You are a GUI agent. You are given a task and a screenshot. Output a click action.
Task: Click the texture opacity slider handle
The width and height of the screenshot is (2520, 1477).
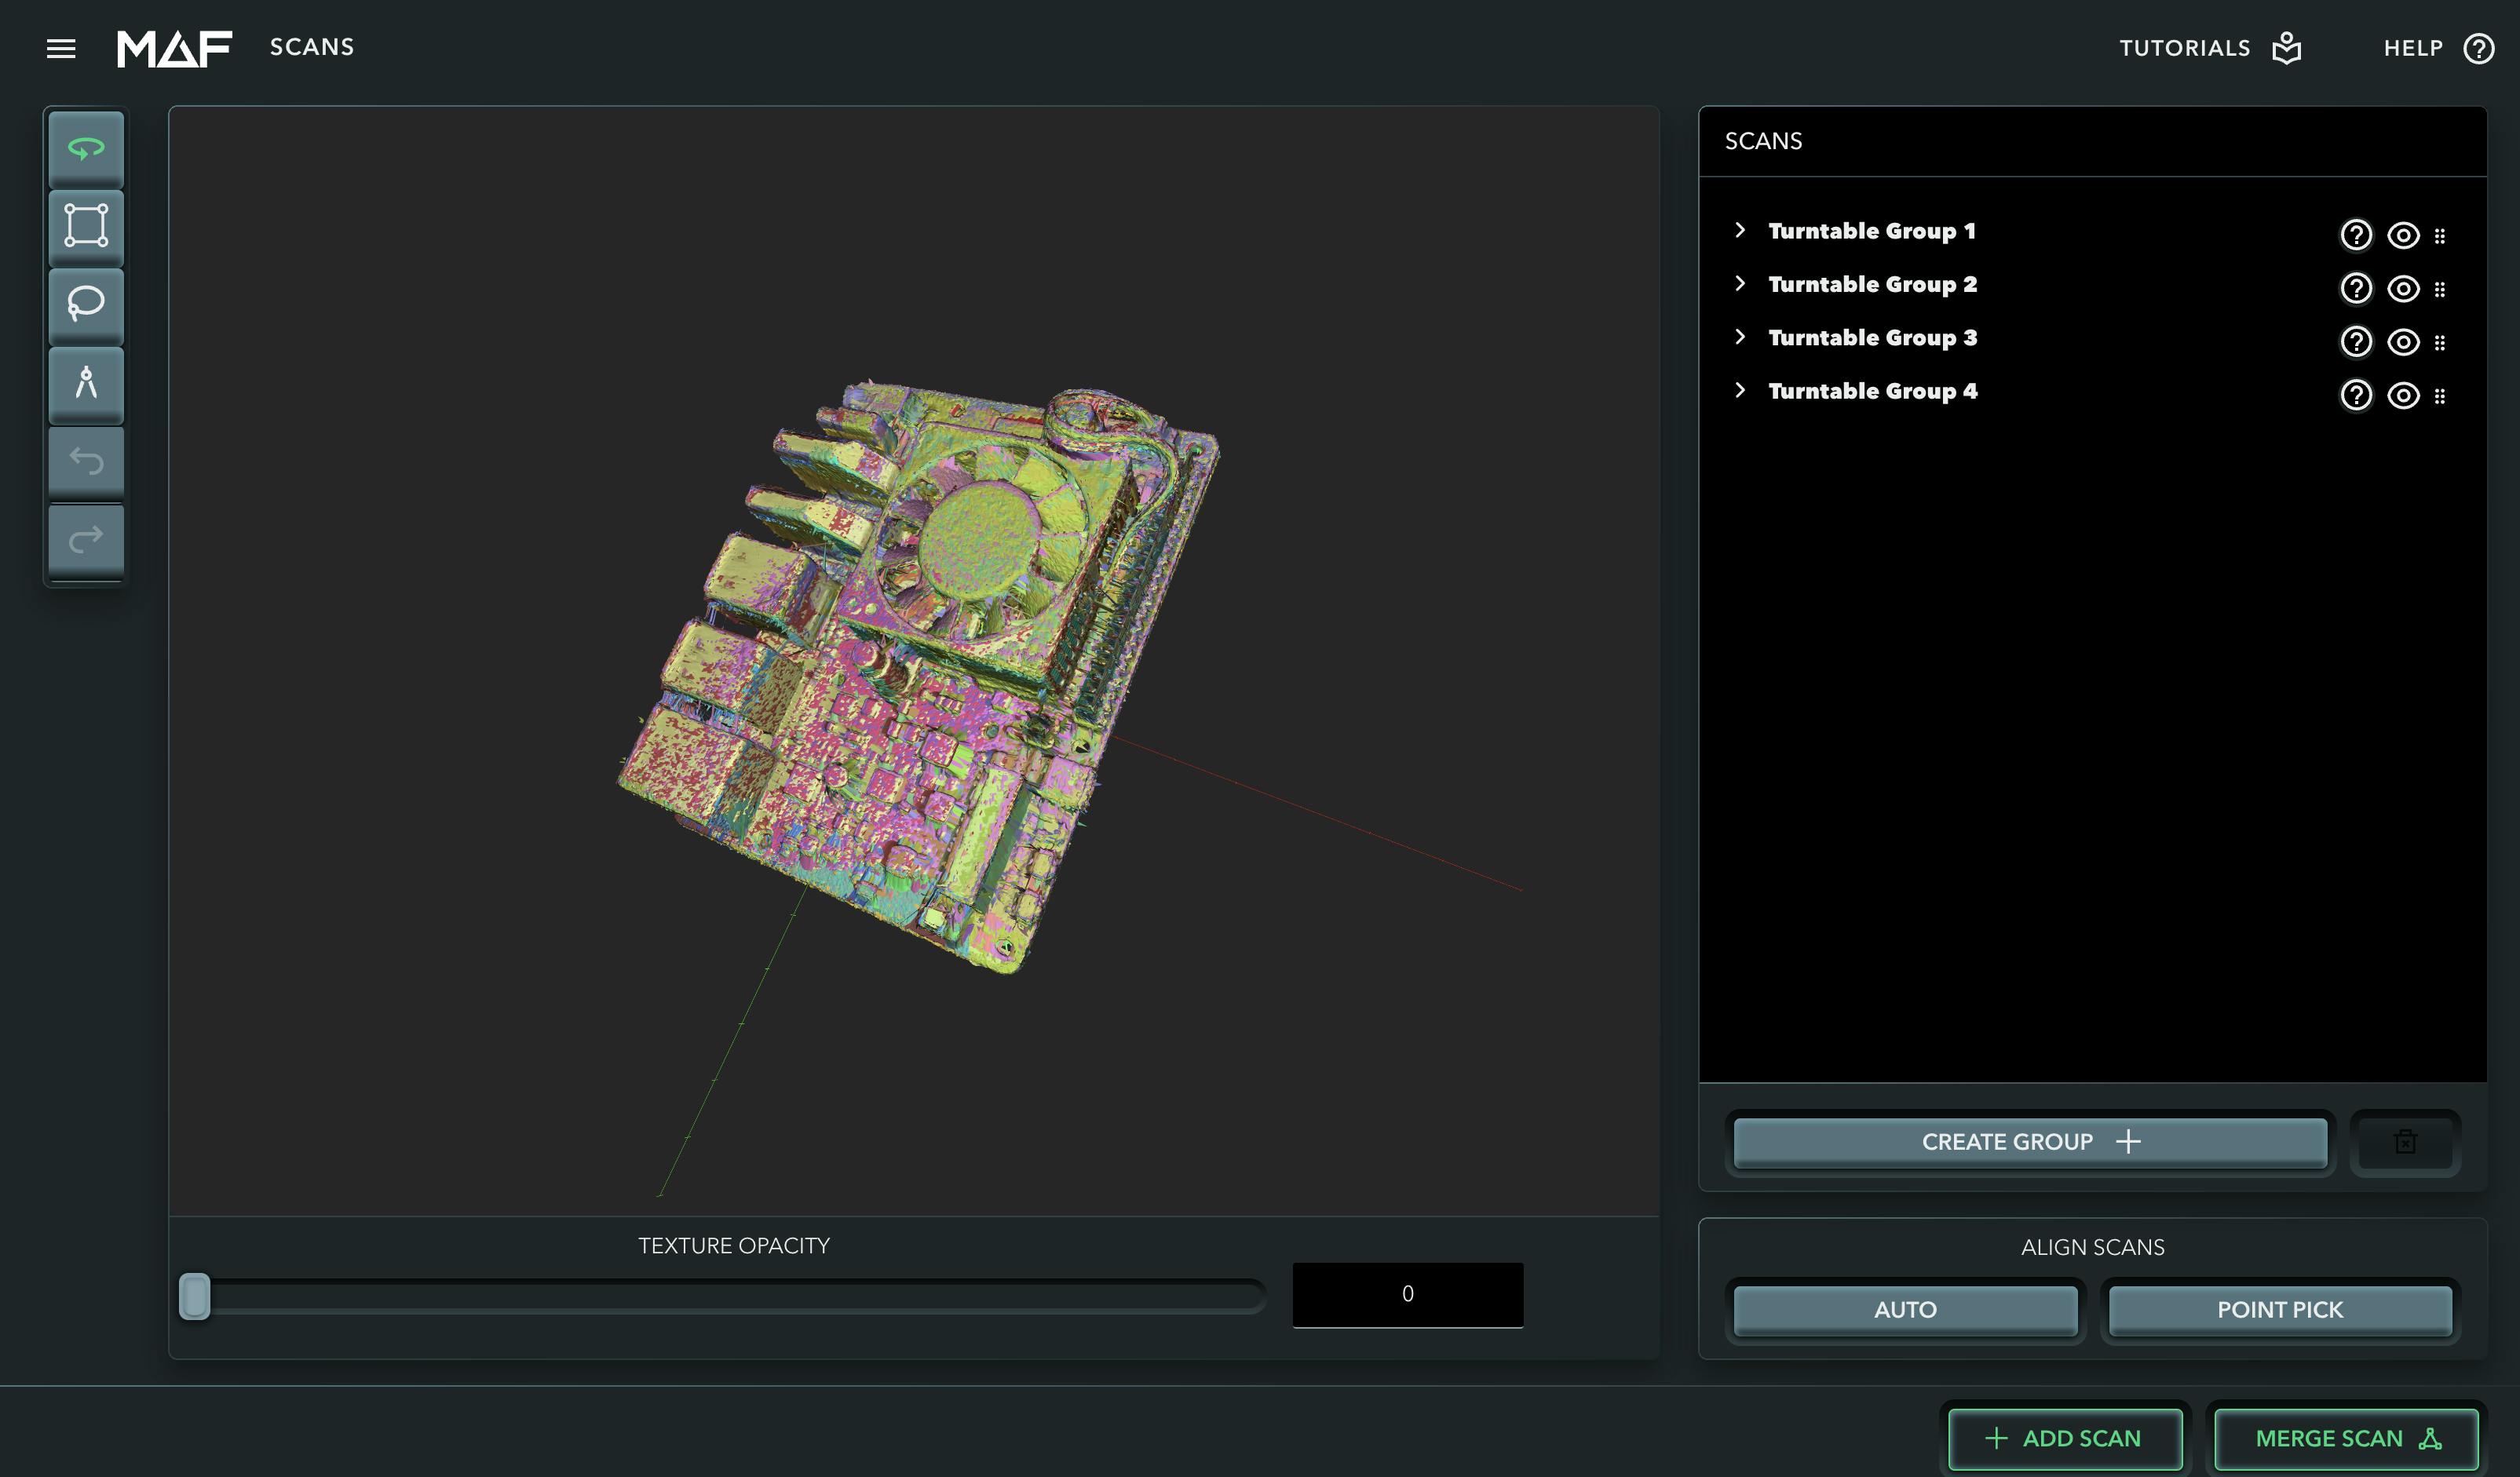(x=195, y=1296)
